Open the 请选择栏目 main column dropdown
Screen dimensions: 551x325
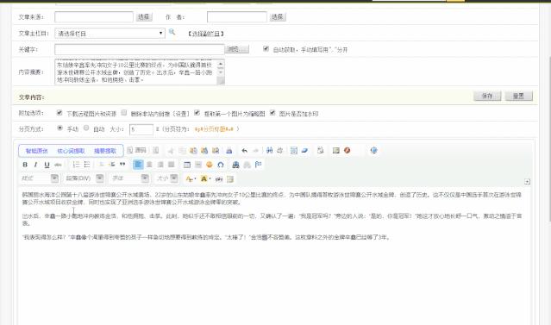coord(110,34)
